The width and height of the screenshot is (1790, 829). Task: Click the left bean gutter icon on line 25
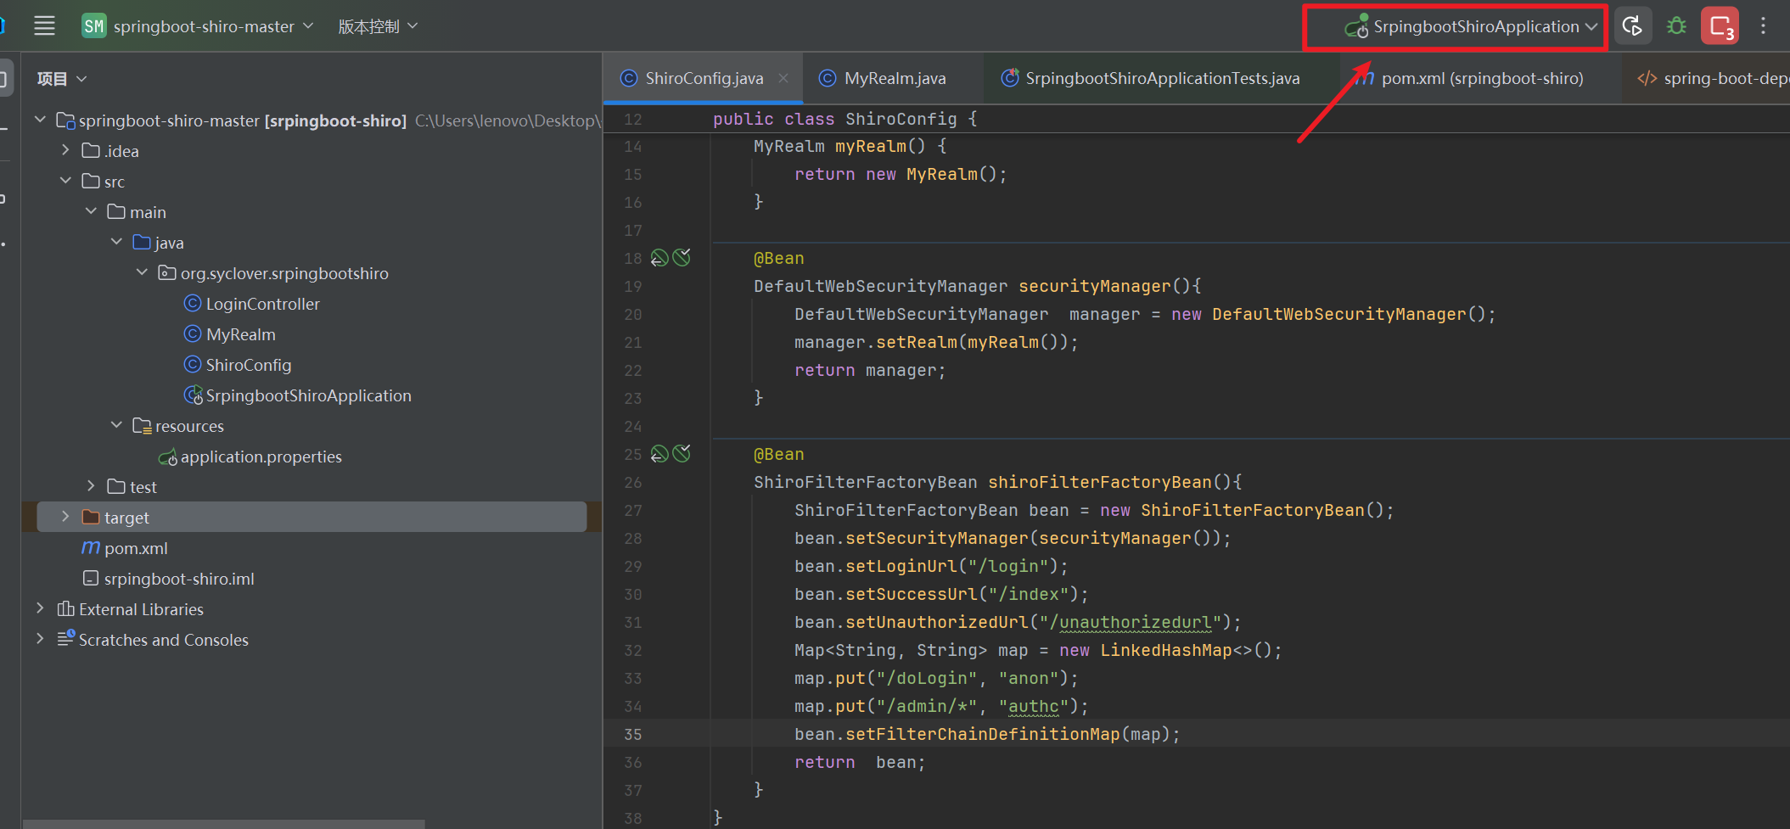pos(659,454)
